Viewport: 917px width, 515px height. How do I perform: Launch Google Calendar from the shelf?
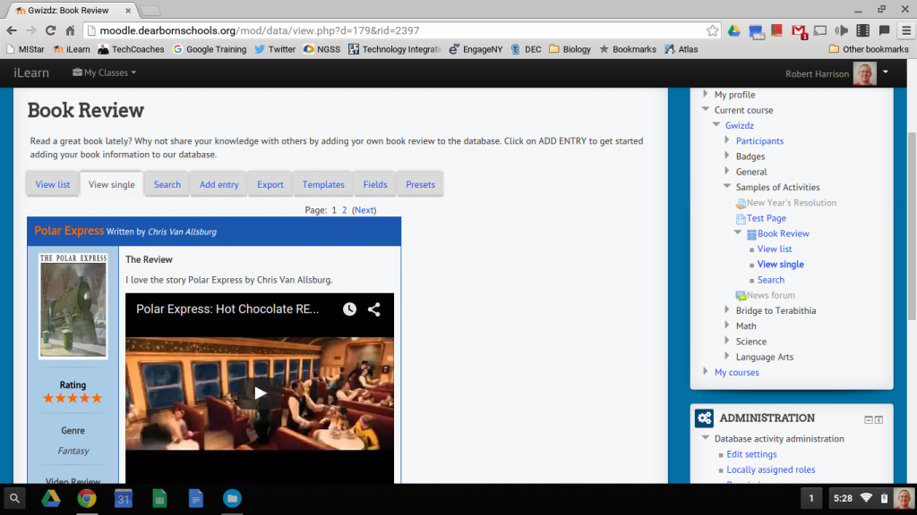click(x=124, y=498)
